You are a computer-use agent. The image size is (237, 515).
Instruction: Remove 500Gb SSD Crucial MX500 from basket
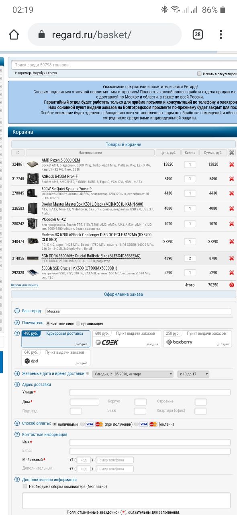(231, 273)
